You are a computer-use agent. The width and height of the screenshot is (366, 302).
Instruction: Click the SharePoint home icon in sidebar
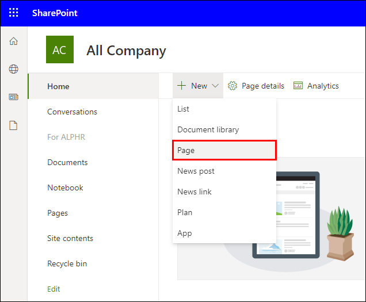coord(14,41)
